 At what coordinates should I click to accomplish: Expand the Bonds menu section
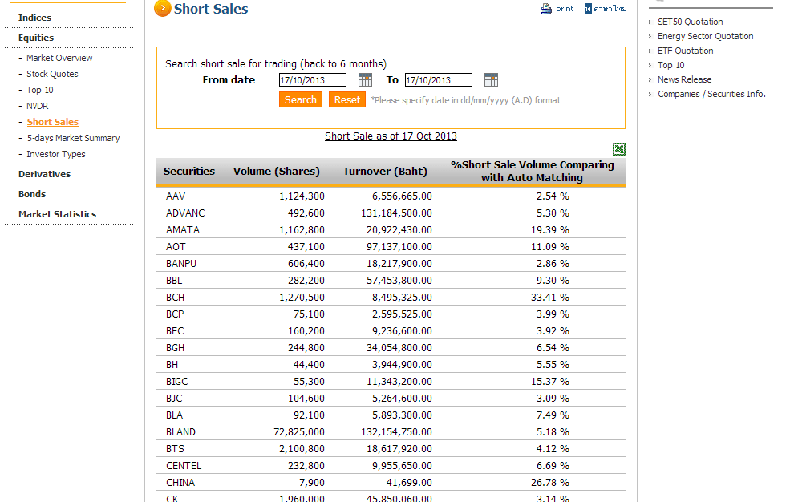(x=32, y=194)
